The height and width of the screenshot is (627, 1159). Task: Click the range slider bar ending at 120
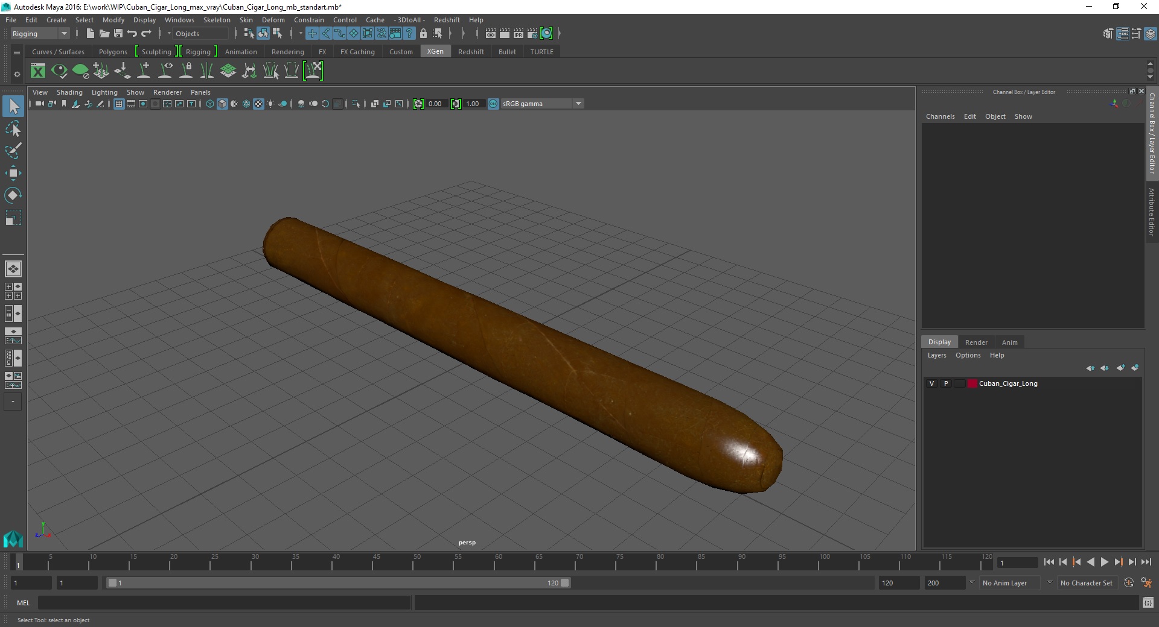click(338, 582)
